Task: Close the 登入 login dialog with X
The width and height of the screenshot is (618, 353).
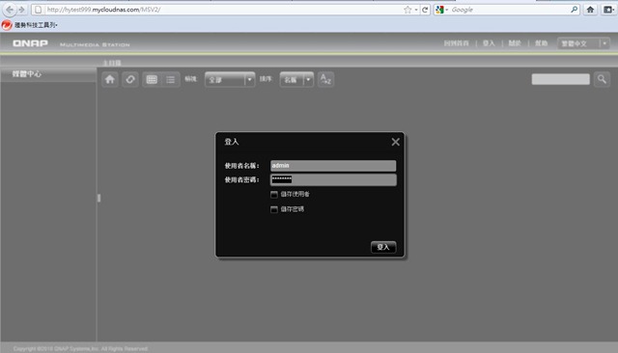Action: 395,142
